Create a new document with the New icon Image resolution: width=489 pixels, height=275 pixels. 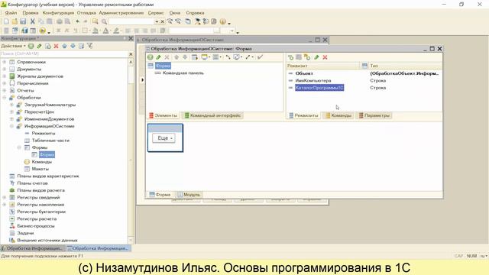6,21
